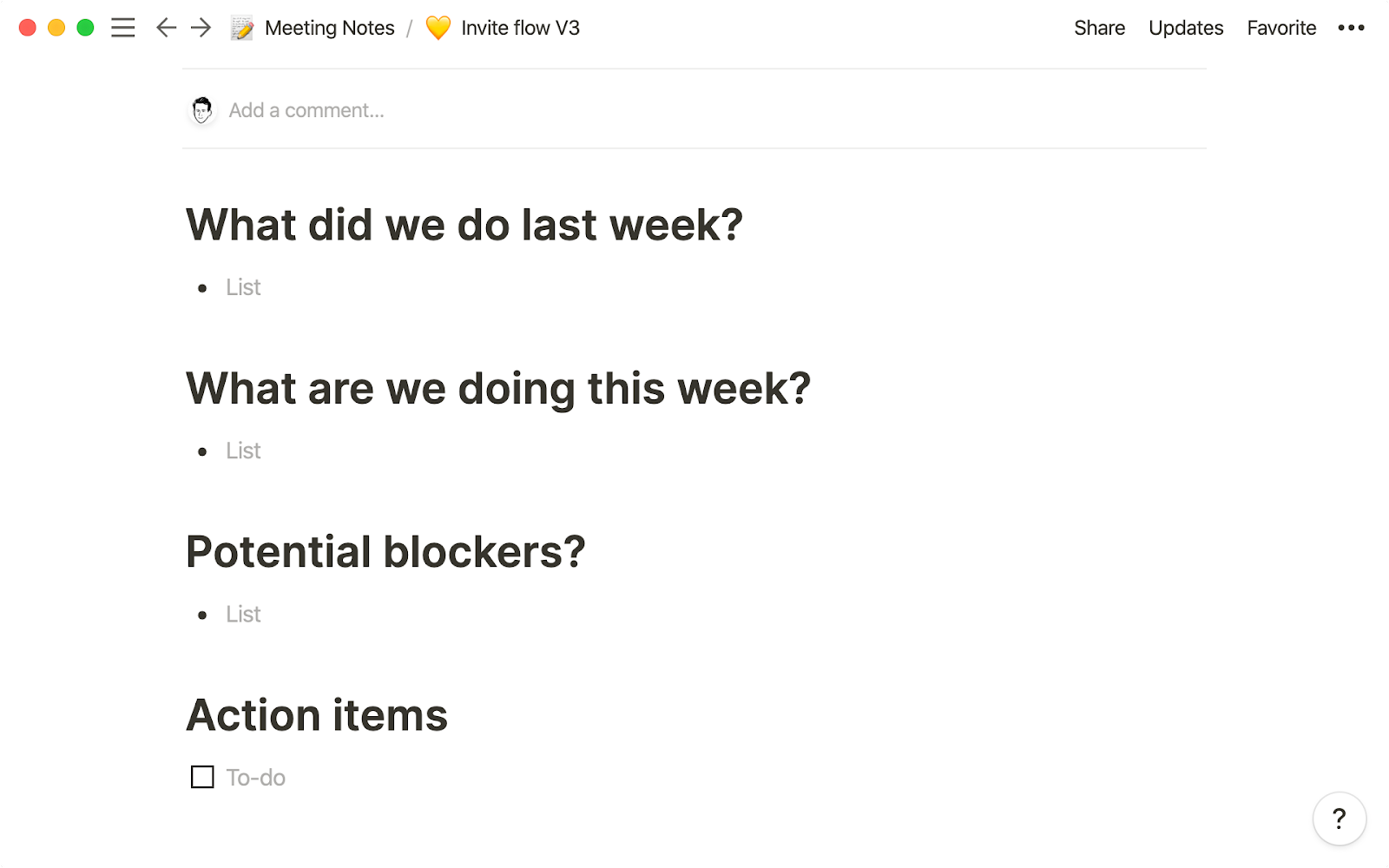Open the Help question mark button
Viewport: 1389px width, 868px height.
[1339, 819]
